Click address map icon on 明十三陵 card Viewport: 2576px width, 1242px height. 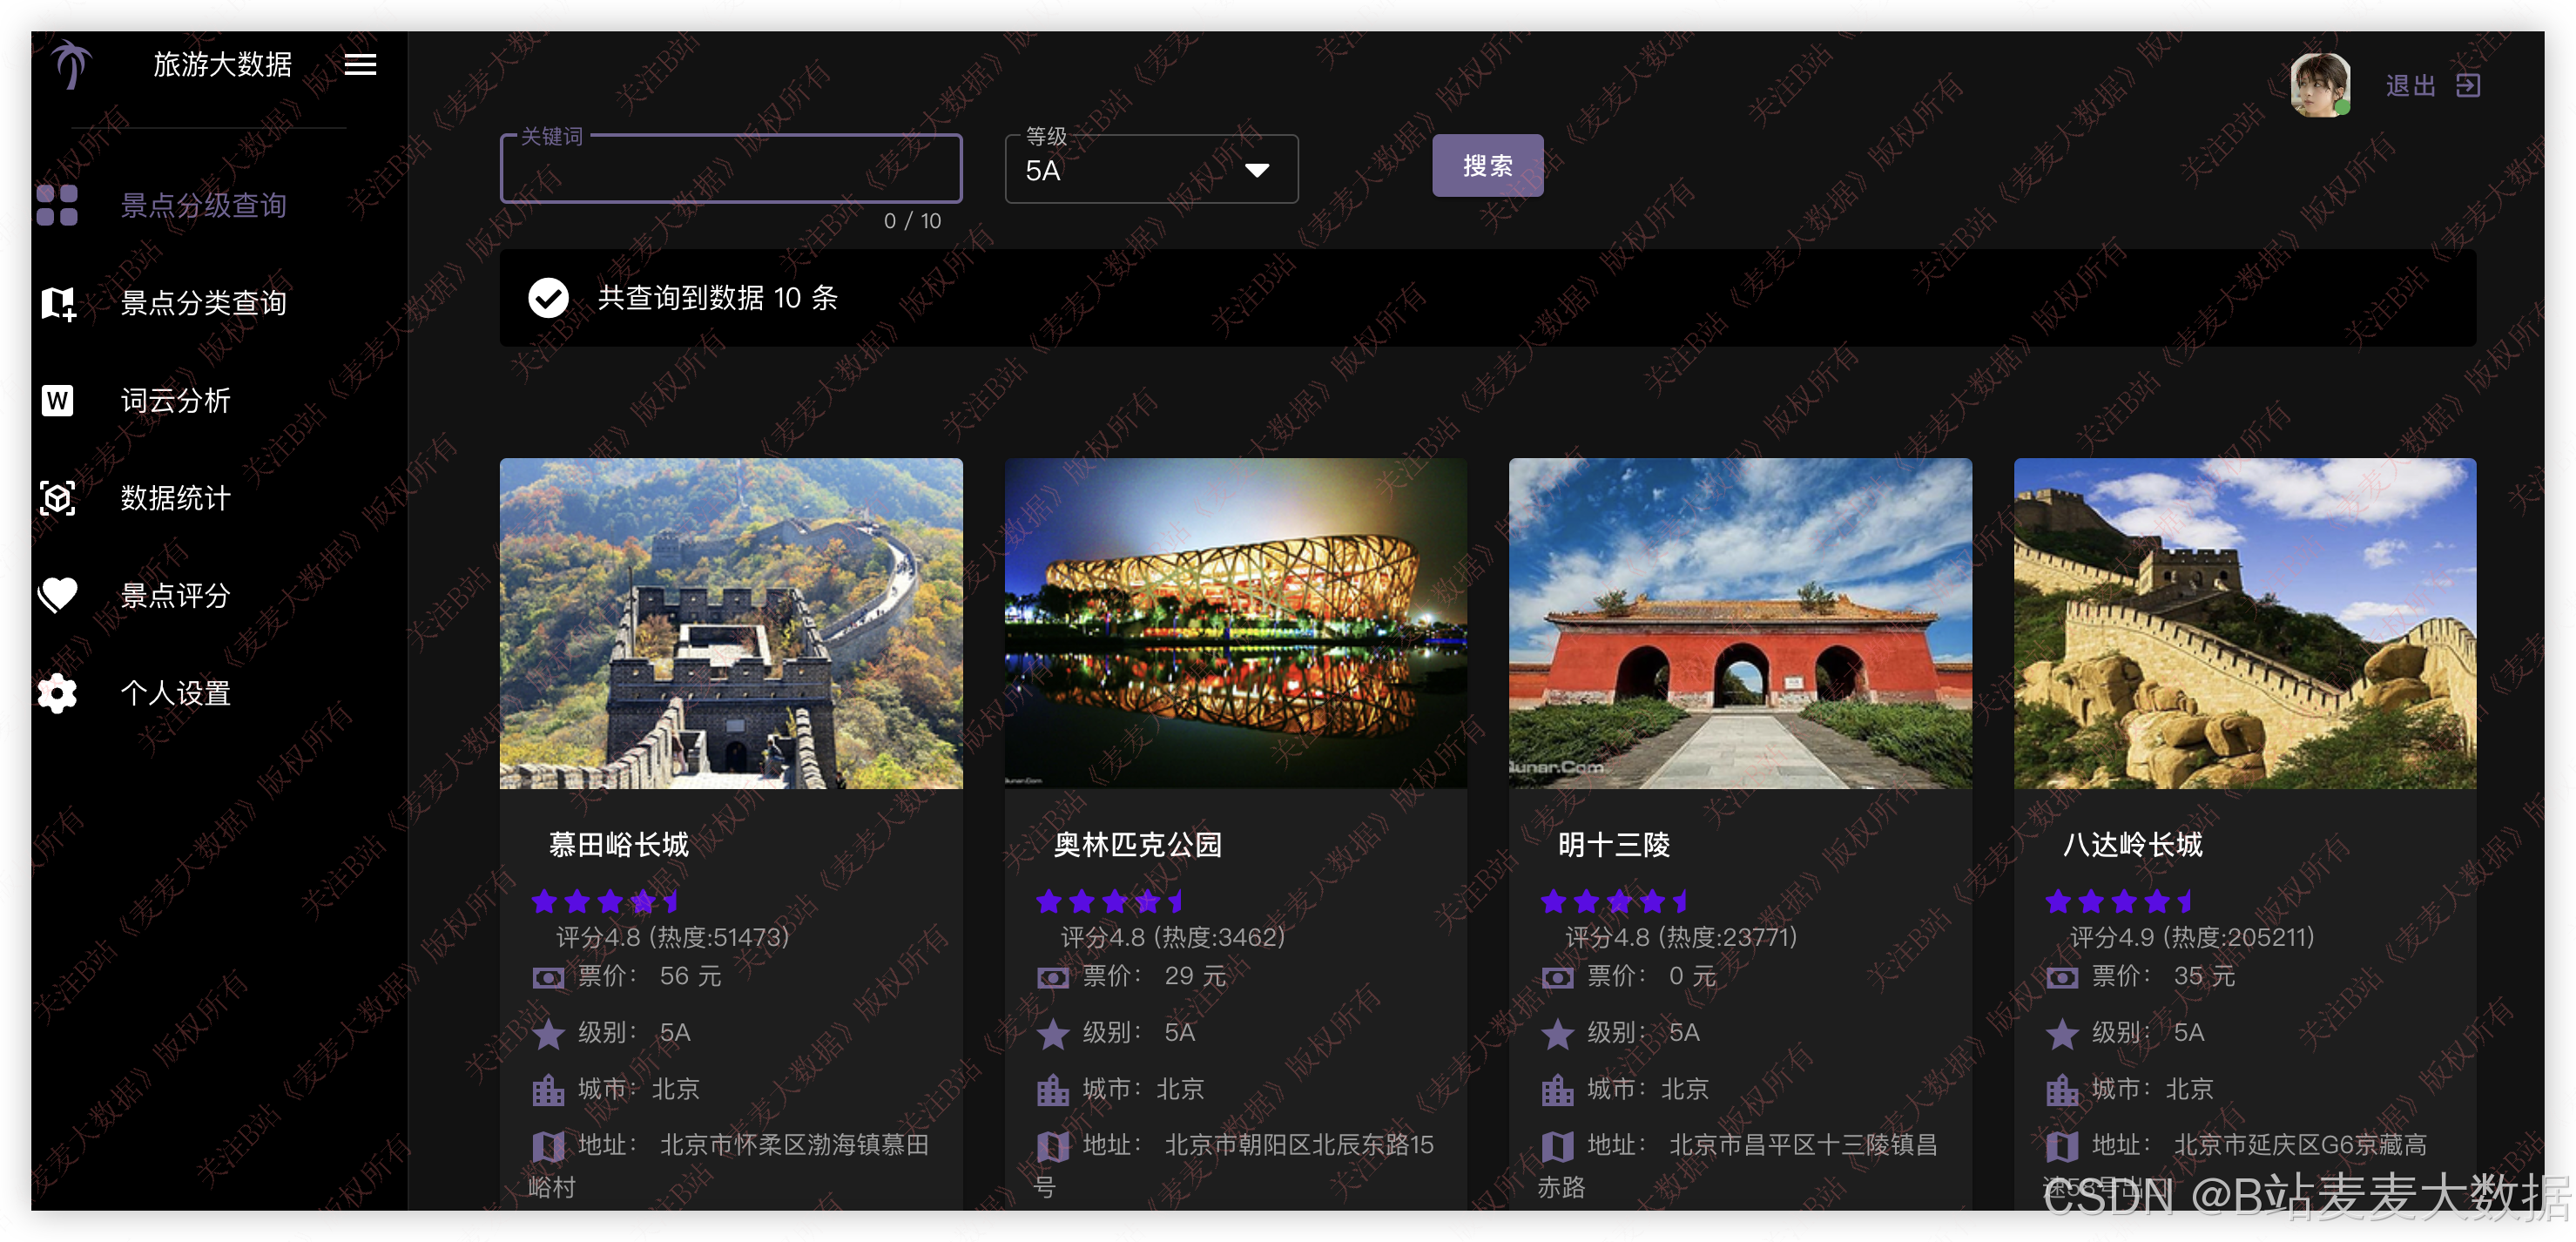(x=1557, y=1145)
